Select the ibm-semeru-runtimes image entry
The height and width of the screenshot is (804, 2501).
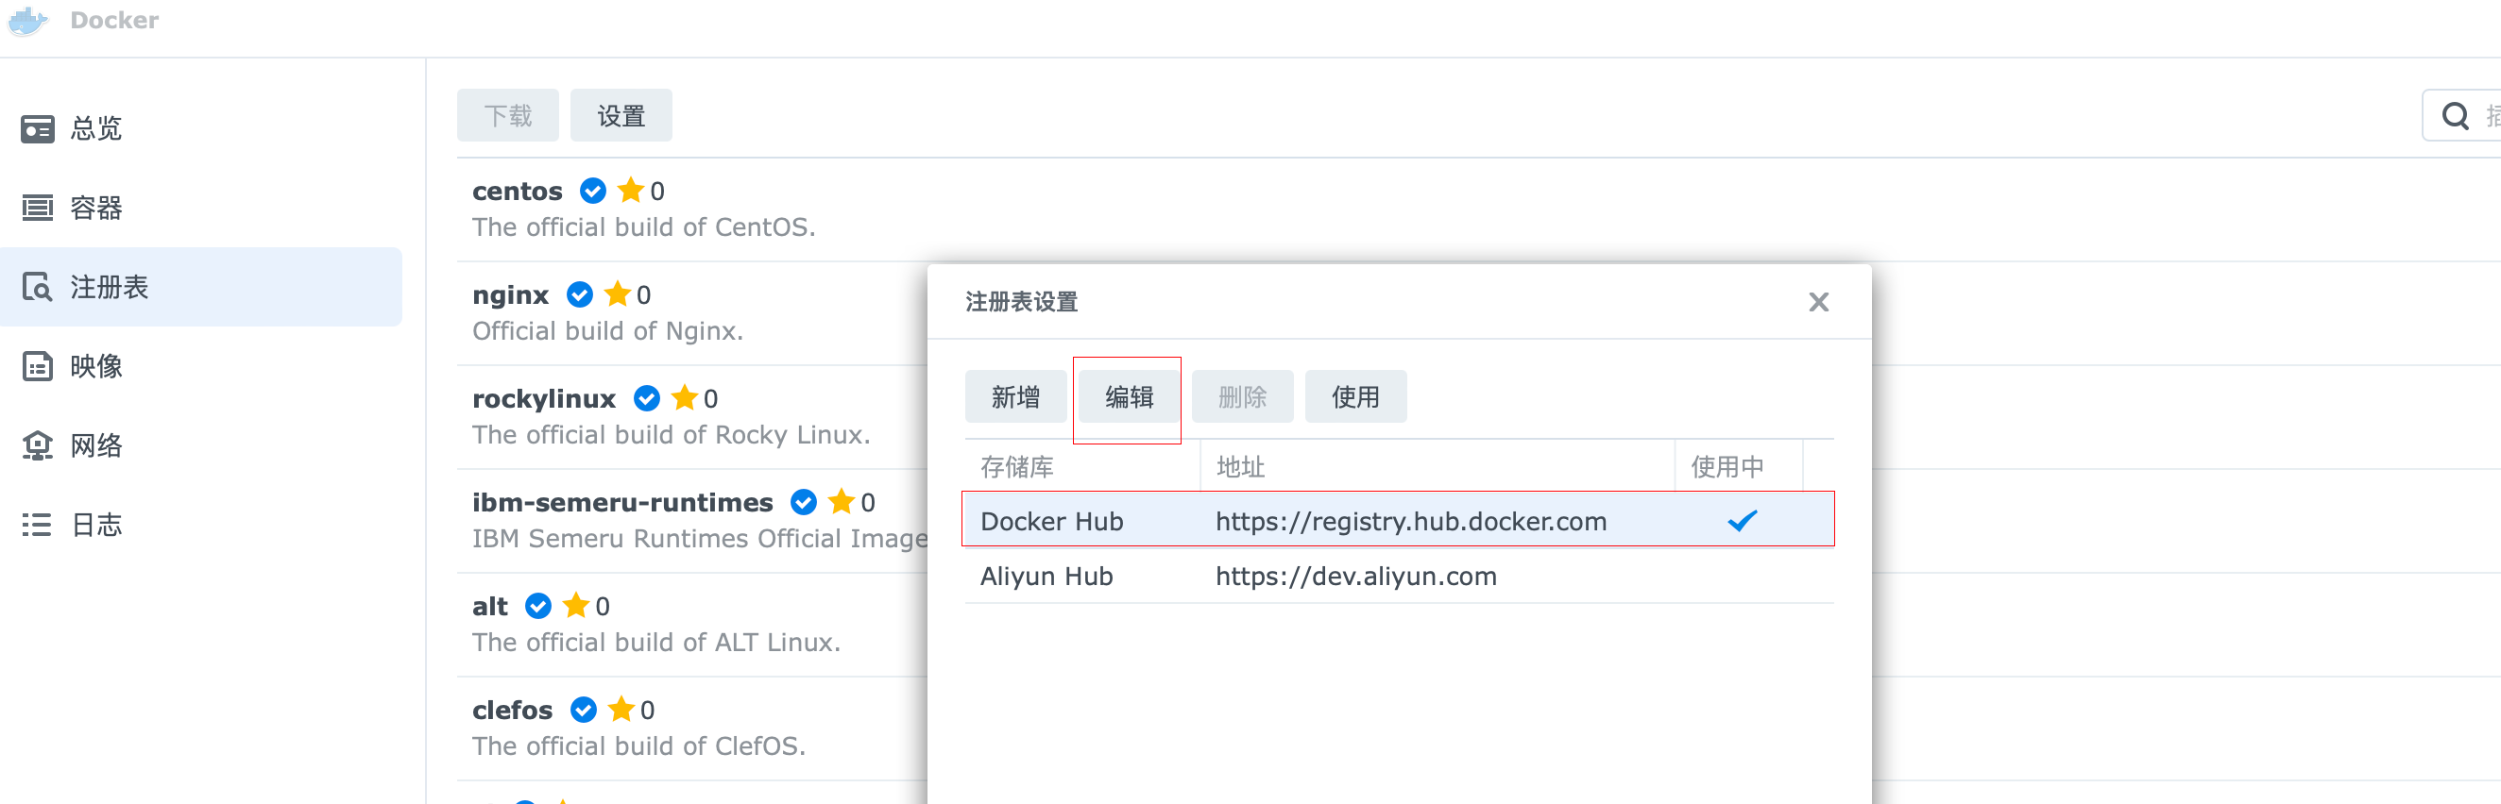click(691, 521)
